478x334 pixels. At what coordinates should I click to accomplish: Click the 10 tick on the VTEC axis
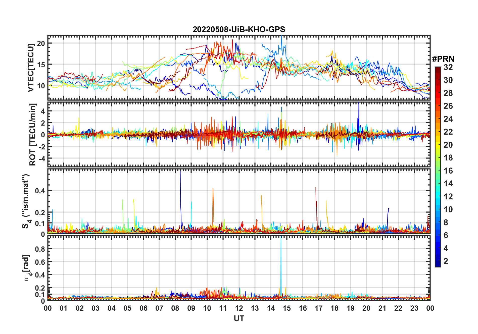point(41,86)
